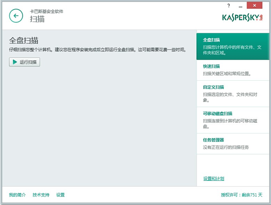Switch to the 快速扫描 tab
Screen dimensions: 271x205
(233, 70)
